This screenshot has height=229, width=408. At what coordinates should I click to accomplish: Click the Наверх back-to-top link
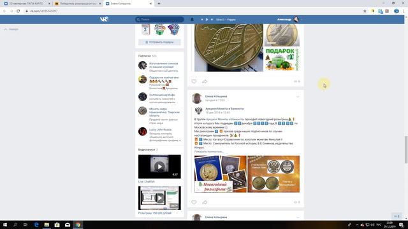[x=11, y=29]
